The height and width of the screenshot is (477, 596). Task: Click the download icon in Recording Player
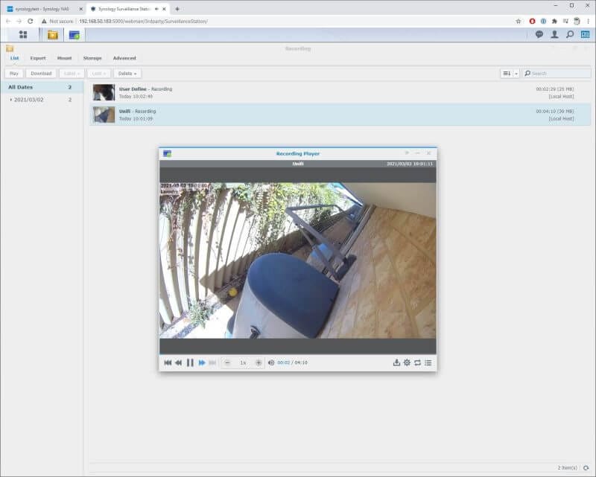click(x=396, y=362)
